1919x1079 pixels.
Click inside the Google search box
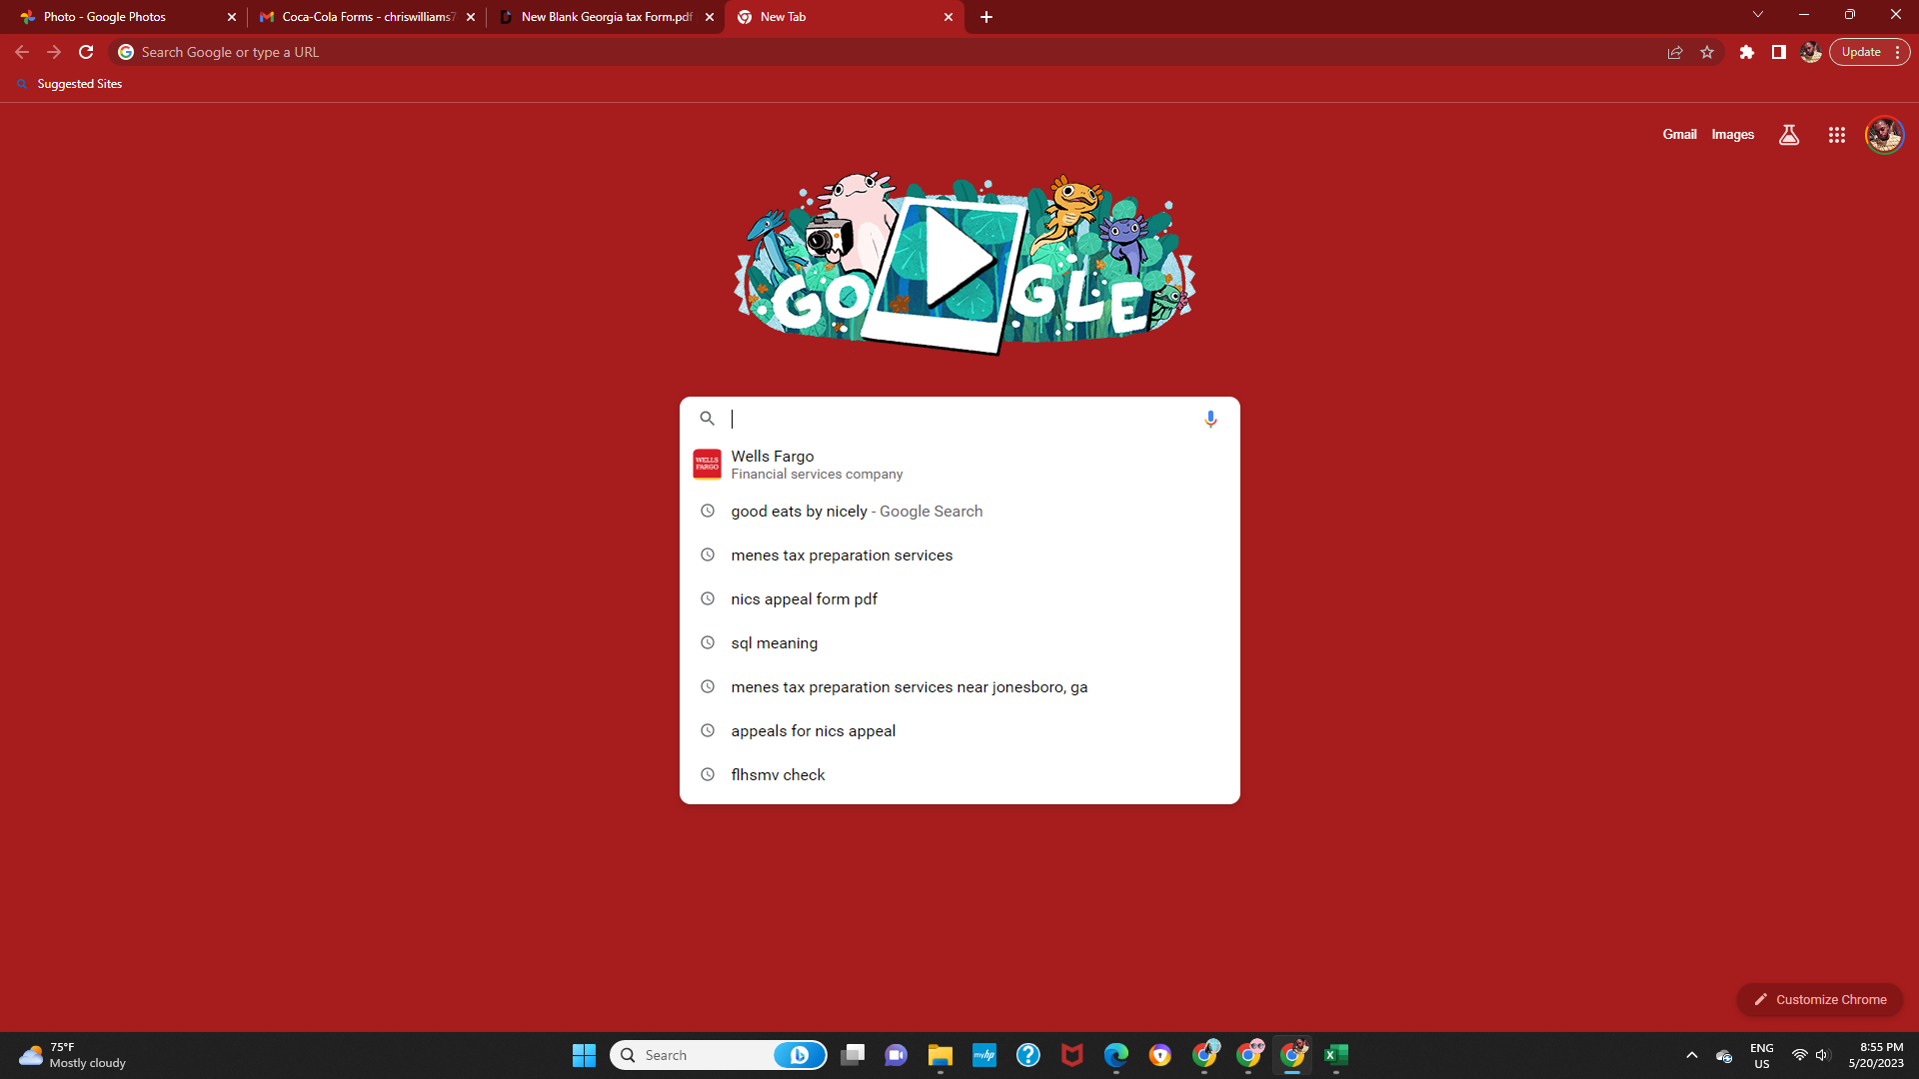pyautogui.click(x=959, y=419)
